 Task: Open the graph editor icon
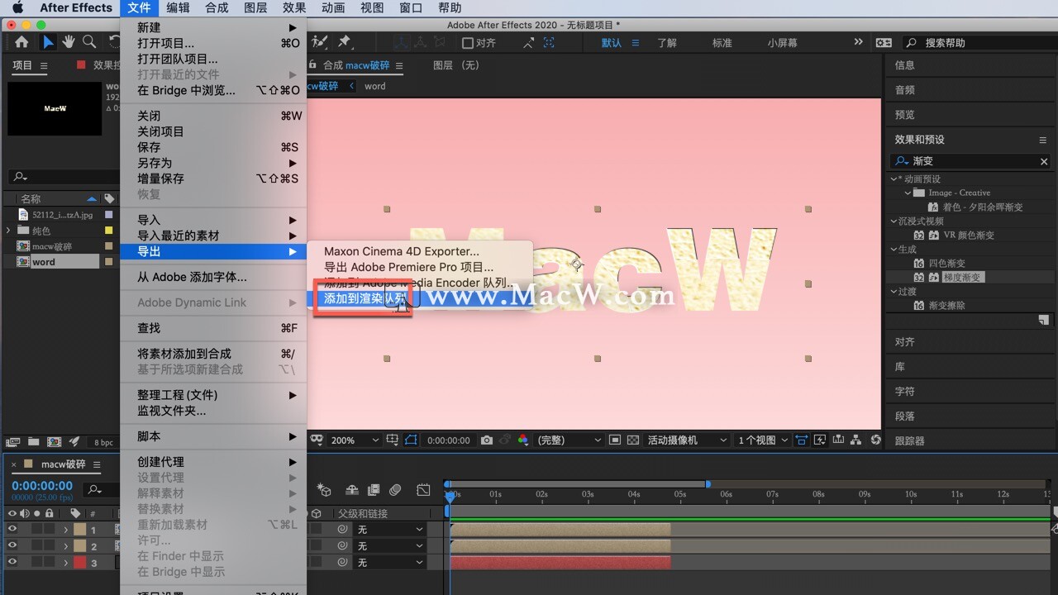pos(423,490)
